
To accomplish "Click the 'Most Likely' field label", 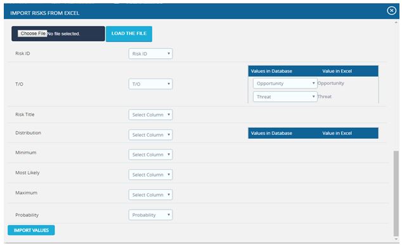I will pyautogui.click(x=27, y=173).
